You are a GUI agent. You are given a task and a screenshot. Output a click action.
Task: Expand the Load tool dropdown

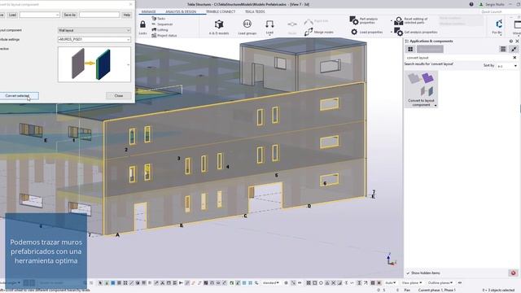tap(269, 34)
